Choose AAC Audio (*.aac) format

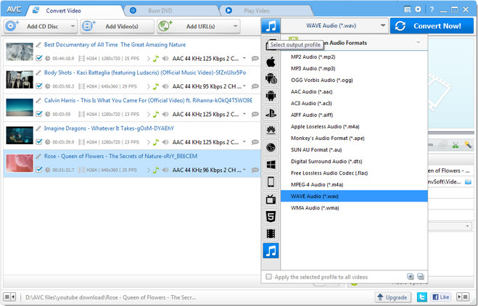pos(354,91)
